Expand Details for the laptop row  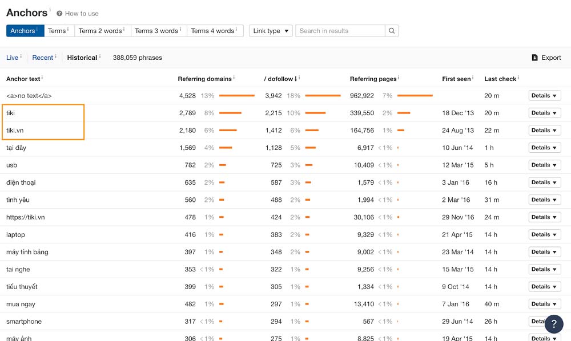click(544, 234)
